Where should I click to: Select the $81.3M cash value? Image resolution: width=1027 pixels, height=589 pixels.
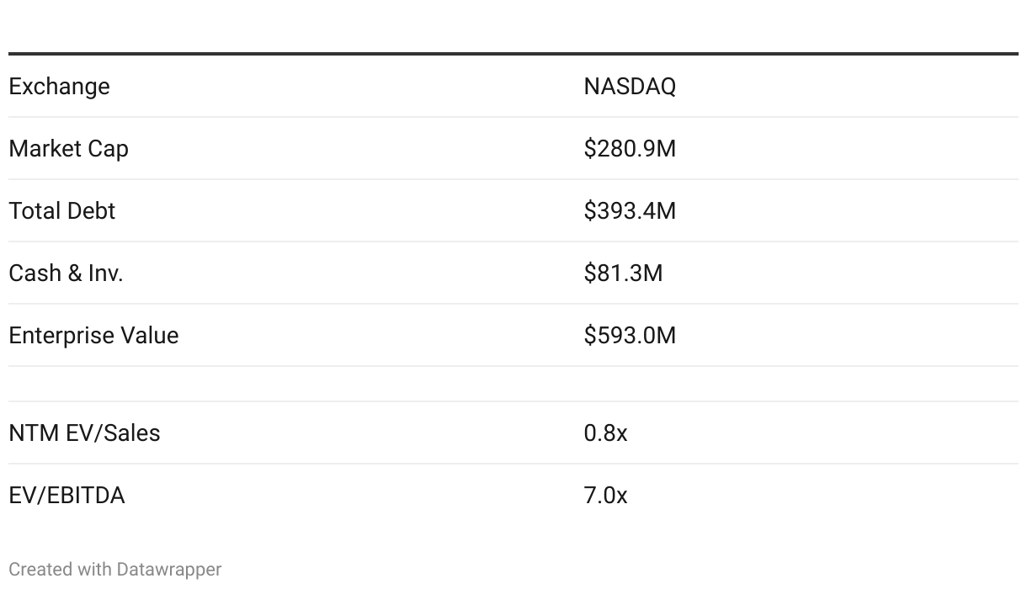click(x=623, y=273)
